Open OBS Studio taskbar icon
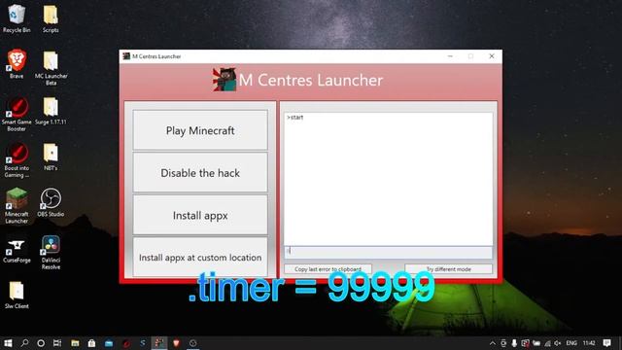 click(x=193, y=343)
